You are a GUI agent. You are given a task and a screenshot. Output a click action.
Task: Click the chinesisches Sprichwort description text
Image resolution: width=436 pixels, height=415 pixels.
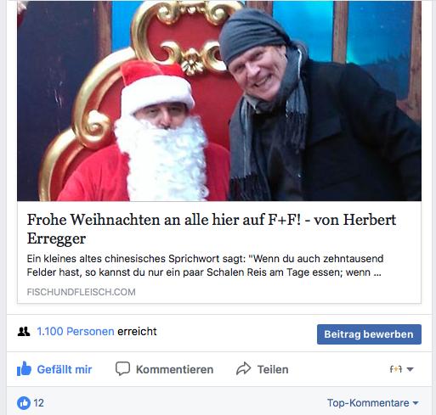[205, 266]
